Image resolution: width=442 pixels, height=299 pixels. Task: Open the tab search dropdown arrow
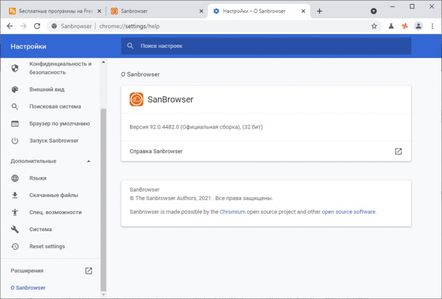pyautogui.click(x=374, y=11)
